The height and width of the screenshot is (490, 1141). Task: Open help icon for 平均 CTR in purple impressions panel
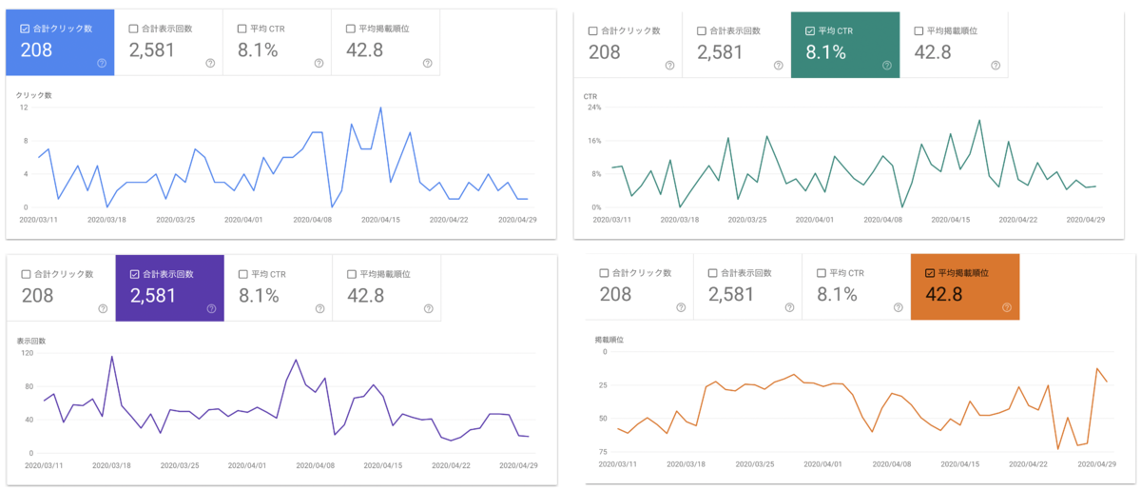click(319, 308)
